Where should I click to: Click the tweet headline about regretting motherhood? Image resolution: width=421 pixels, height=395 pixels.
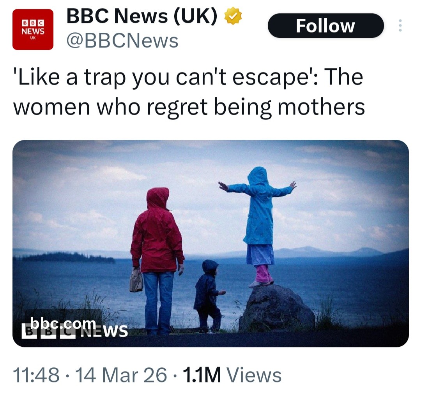189,92
